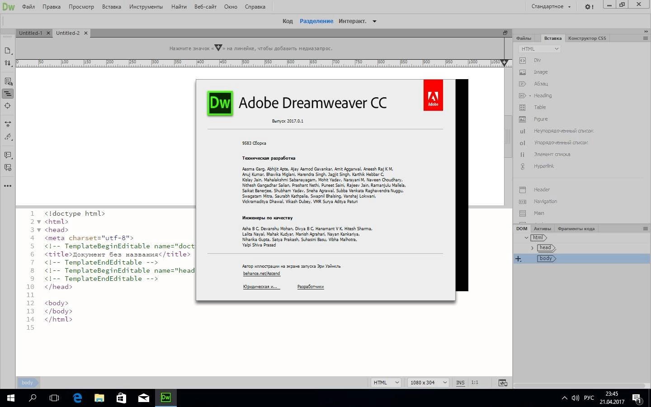
Task: Open the Heading dropdown arrow in Insert panel
Action: (530, 95)
